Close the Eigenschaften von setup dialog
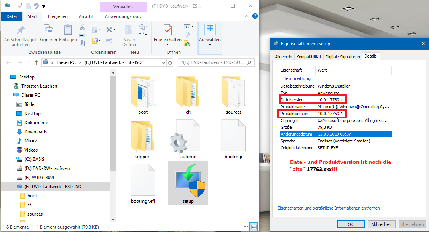The height and width of the screenshot is (232, 429). click(423, 43)
